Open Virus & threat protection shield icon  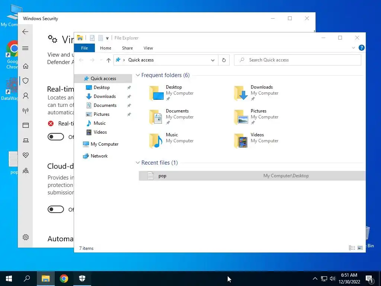click(x=26, y=81)
